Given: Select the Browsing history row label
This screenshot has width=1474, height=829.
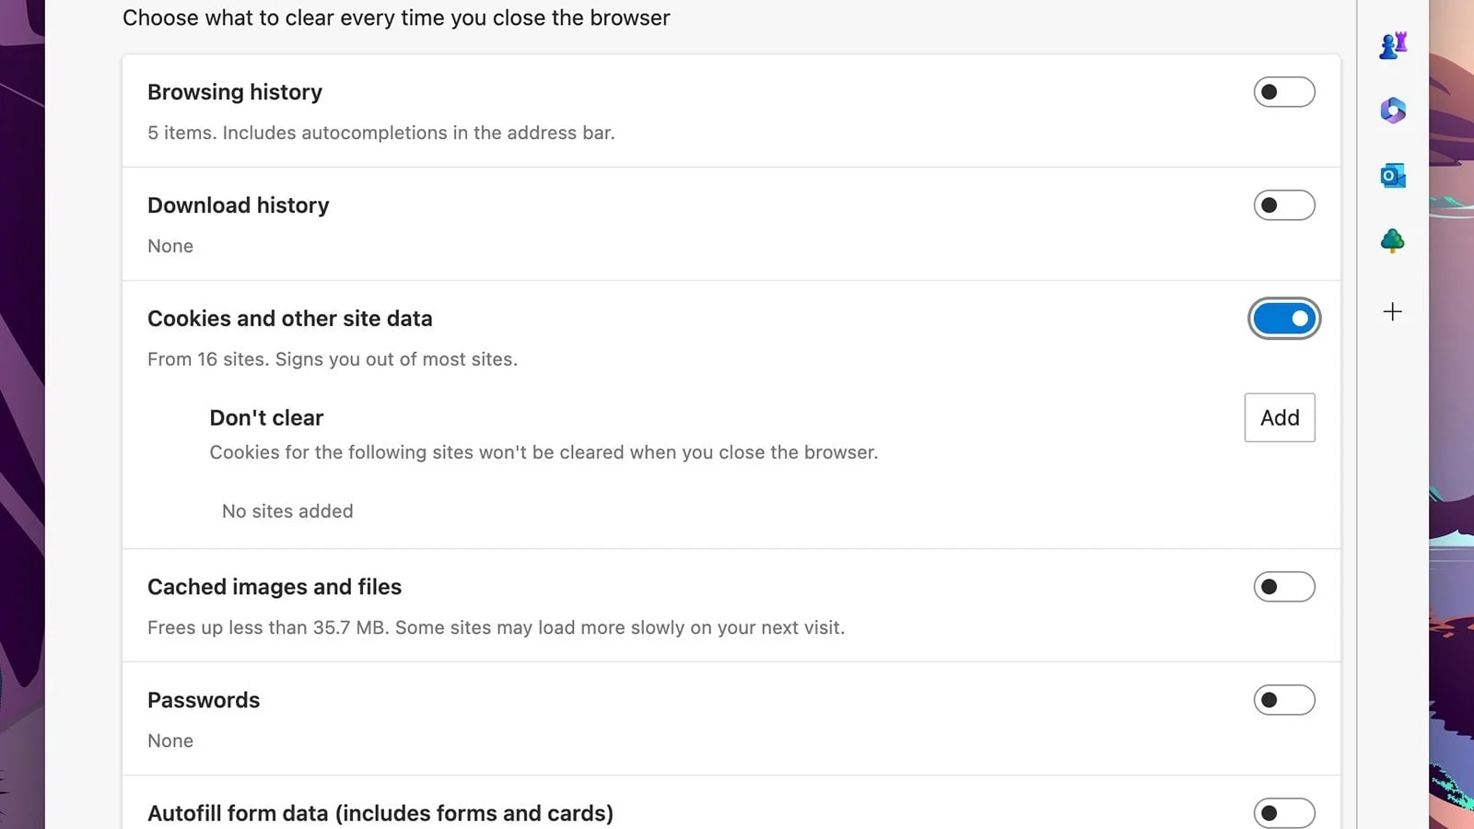Looking at the screenshot, I should 235,92.
